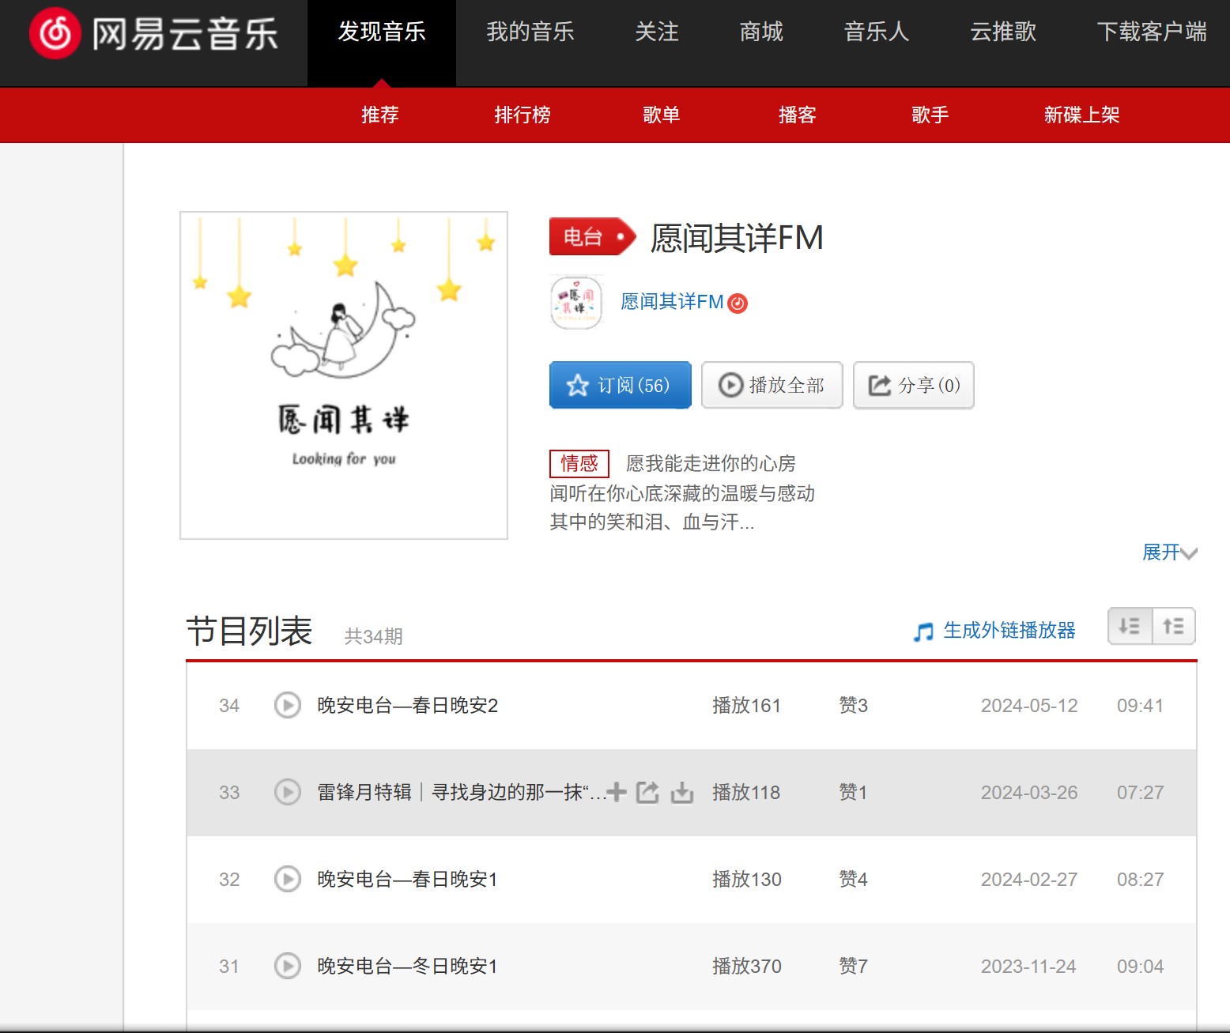Select the 歌单 sub-navigation item
Image resolution: width=1230 pixels, height=1033 pixels.
(662, 115)
